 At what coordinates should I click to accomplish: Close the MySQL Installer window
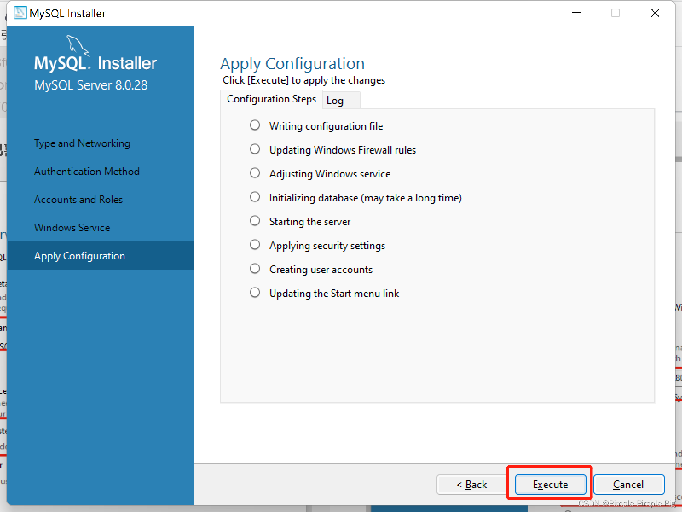tap(655, 13)
